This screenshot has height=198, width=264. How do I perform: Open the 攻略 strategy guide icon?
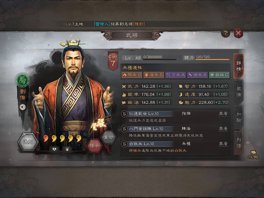(253, 155)
